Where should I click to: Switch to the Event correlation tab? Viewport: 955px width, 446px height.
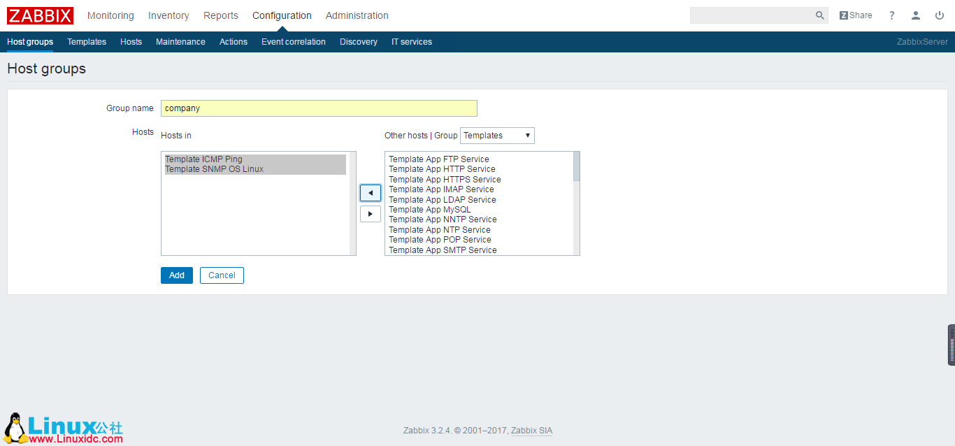pos(293,42)
